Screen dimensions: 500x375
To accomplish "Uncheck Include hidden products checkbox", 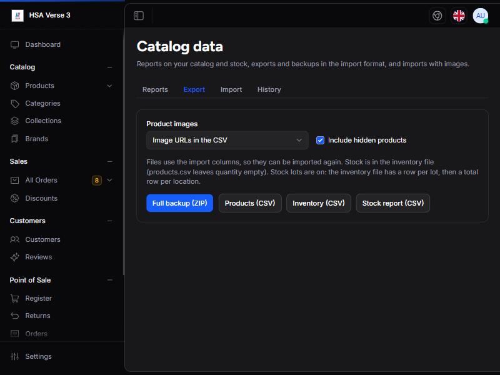I will 320,140.
